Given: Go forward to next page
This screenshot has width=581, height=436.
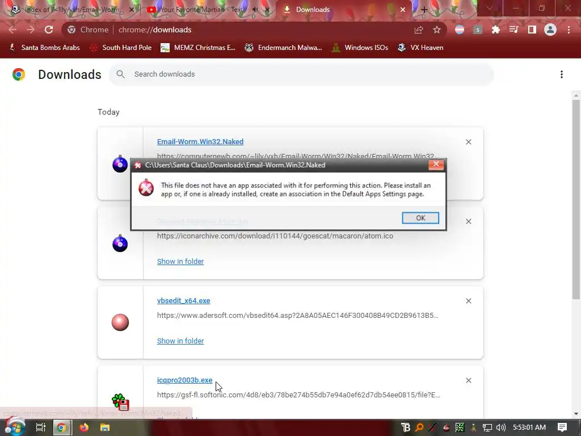Looking at the screenshot, I should pyautogui.click(x=31, y=30).
